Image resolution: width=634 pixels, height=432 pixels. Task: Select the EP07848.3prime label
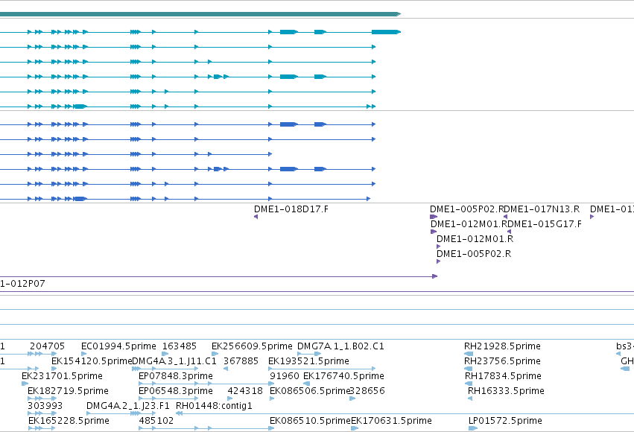click(176, 376)
